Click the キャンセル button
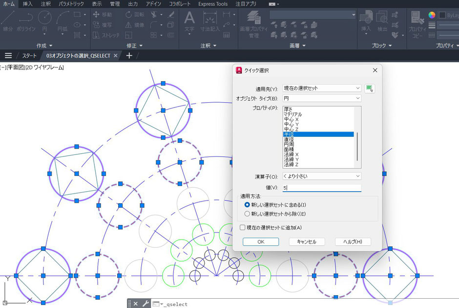 tap(307, 242)
